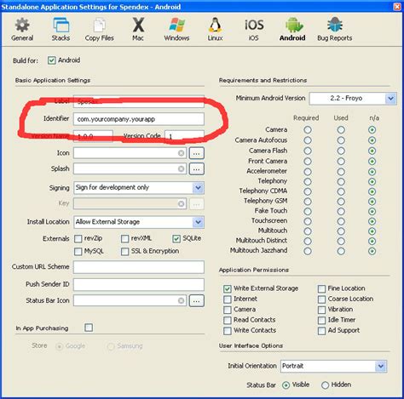Viewport: 404px width, 399px height.
Task: Enable the revZip external
Action: click(x=78, y=238)
